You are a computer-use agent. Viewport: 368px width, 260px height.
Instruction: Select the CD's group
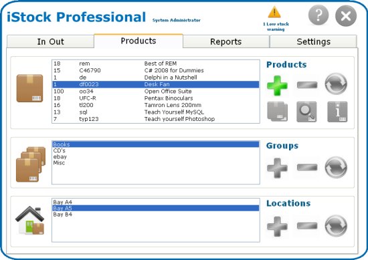click(x=156, y=150)
